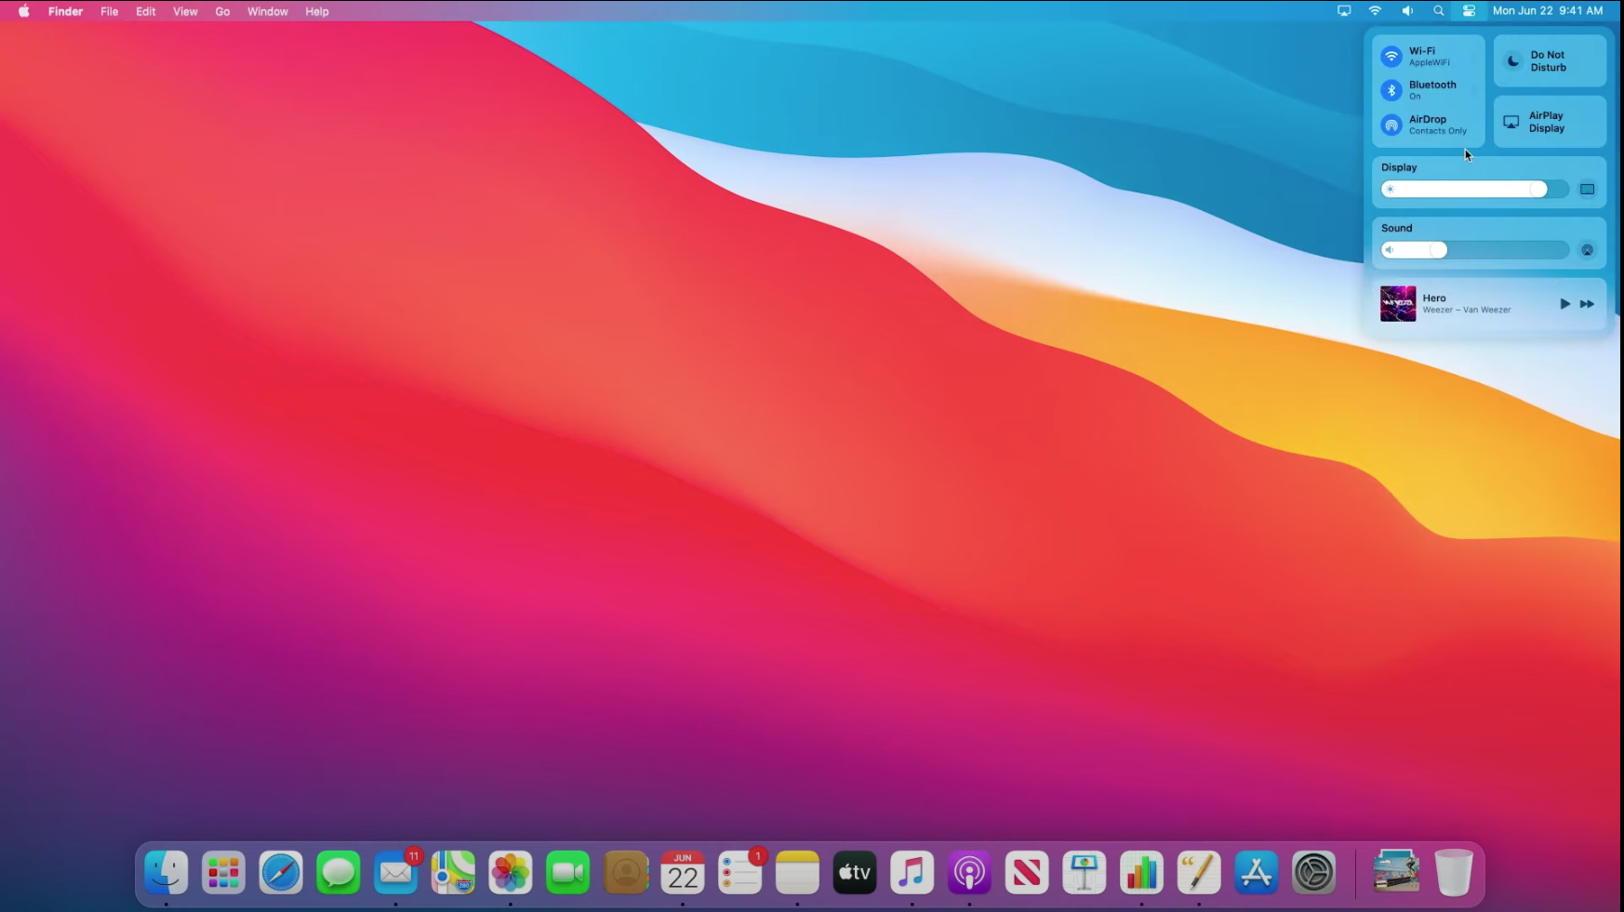Open AirDrop options in Control Center
This screenshot has height=912, width=1624.
click(1391, 125)
